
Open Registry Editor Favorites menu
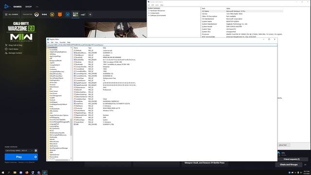pos(63,42)
